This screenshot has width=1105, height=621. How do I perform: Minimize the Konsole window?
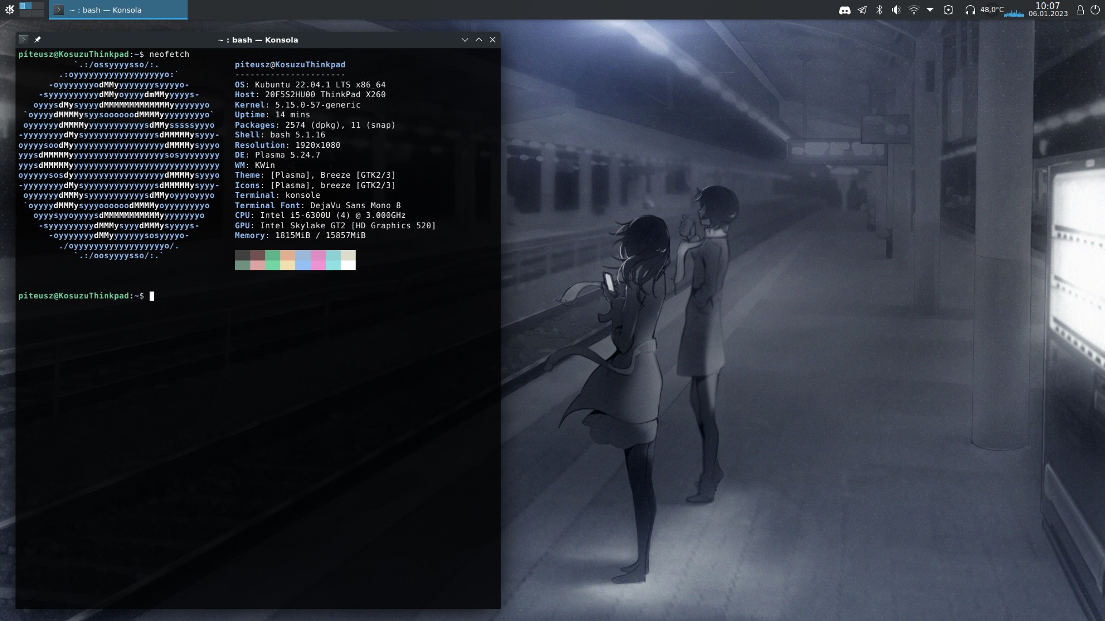(x=465, y=40)
